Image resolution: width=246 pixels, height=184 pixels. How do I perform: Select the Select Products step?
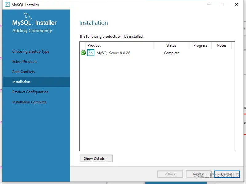25,62
